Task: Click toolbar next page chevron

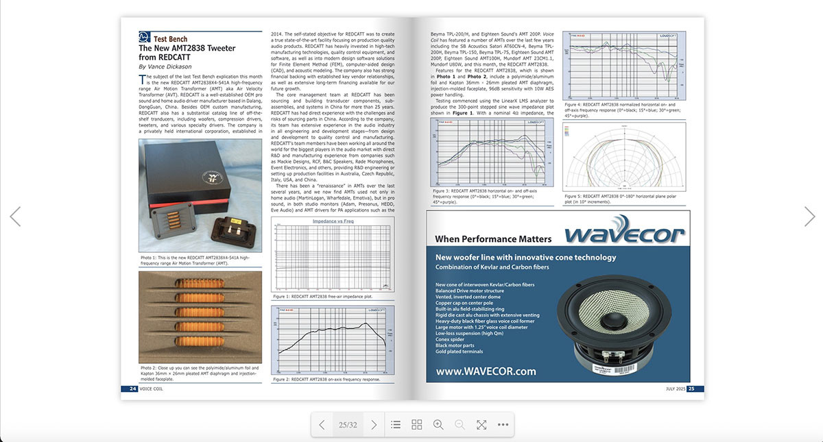Action: [374, 425]
